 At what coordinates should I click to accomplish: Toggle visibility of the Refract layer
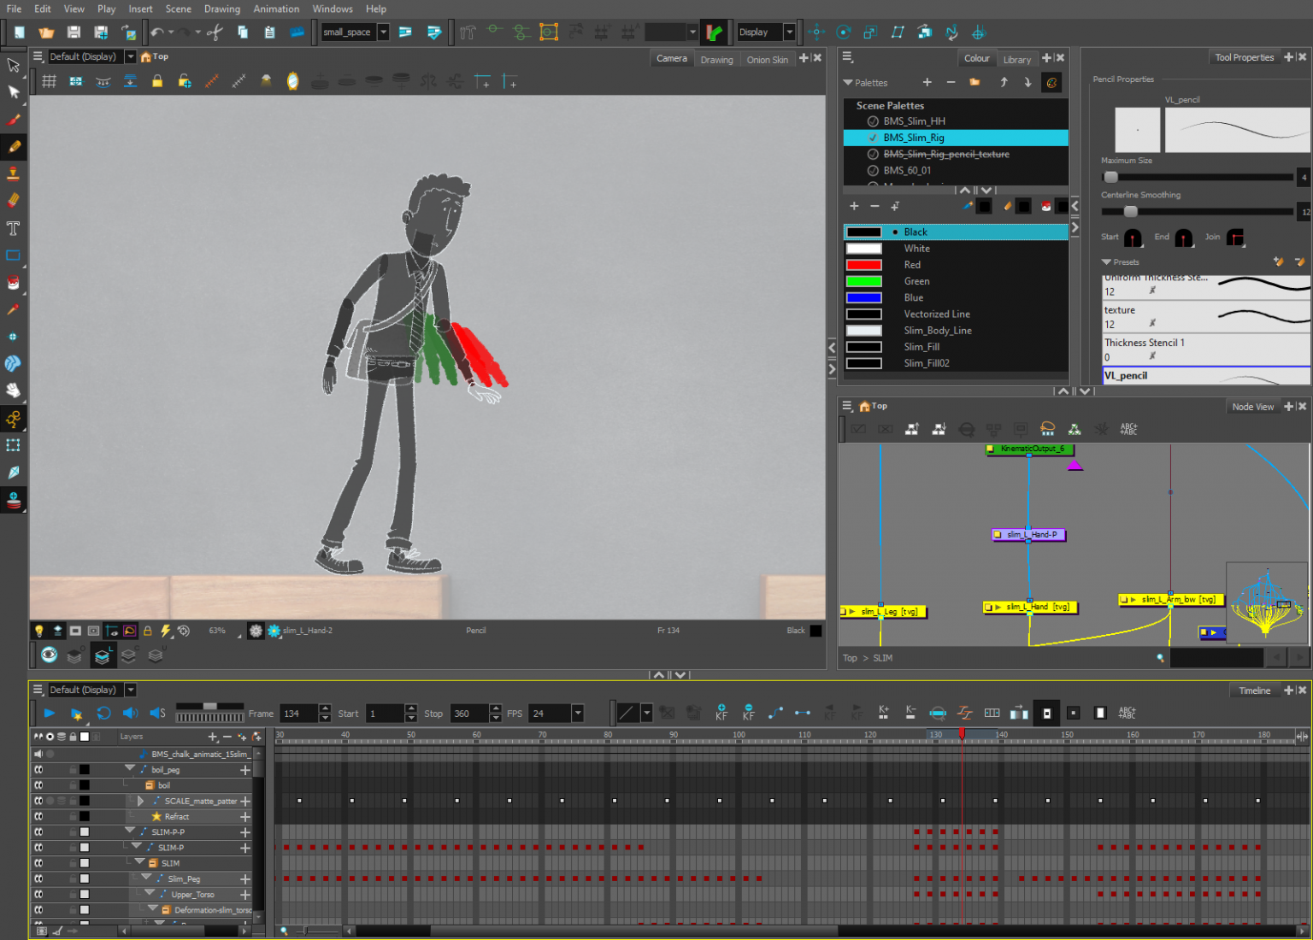38,817
